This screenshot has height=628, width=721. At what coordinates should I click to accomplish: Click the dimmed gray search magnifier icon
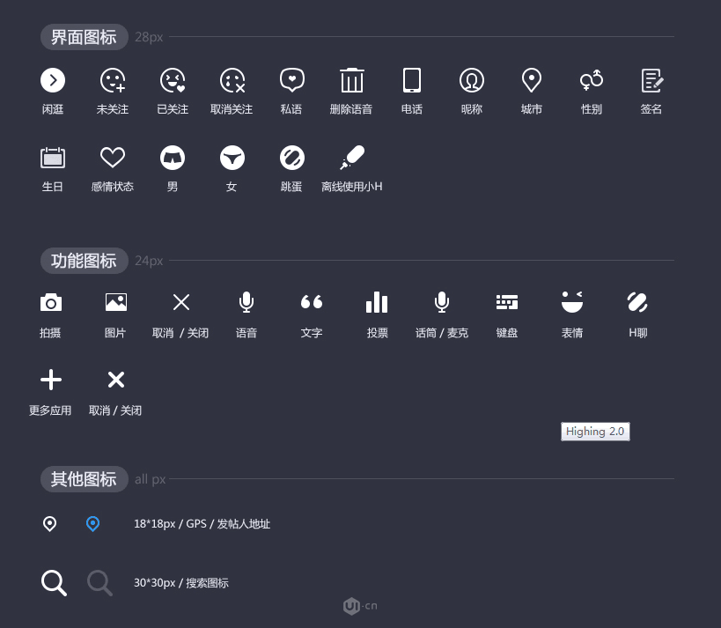[99, 583]
